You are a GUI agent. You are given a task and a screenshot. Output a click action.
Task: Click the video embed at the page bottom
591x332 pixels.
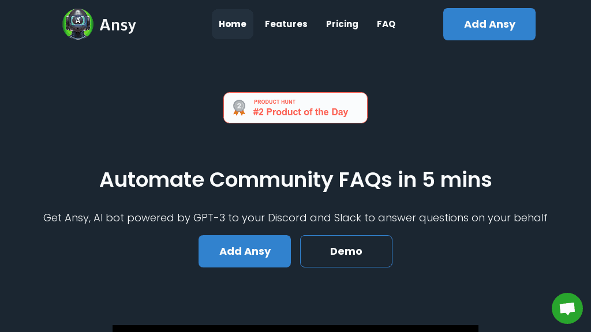[295, 329]
